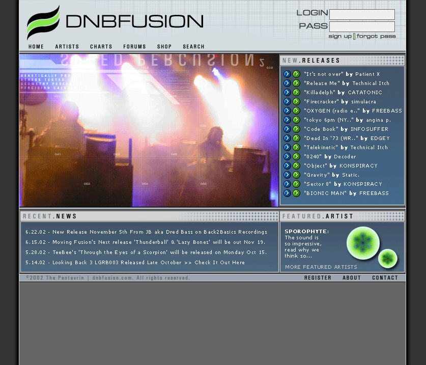
Task: Read 6.15.02 Moving Fusion 'Thunderball' news
Action: point(146,242)
